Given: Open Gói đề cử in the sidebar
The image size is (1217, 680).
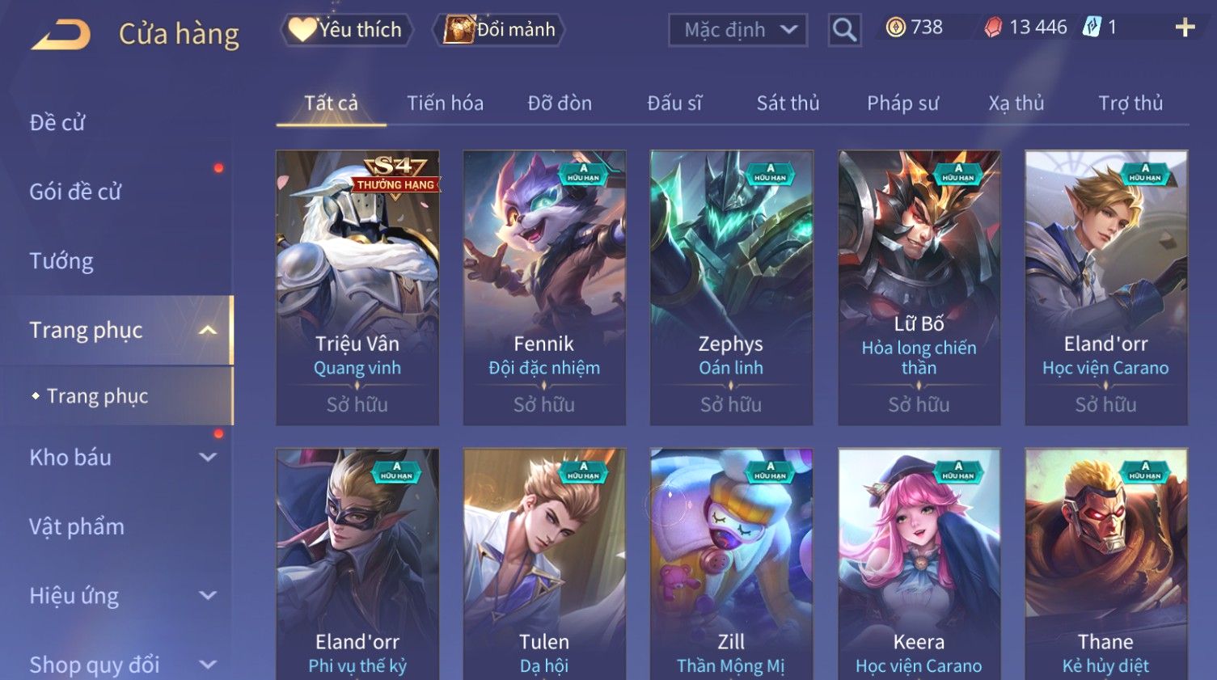Looking at the screenshot, I should (75, 192).
